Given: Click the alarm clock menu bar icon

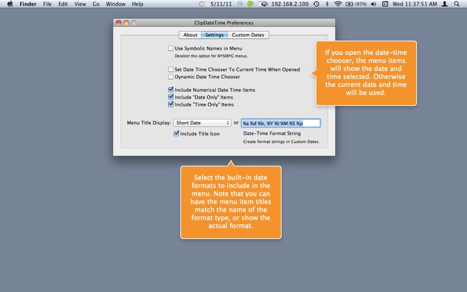Looking at the screenshot, I should 240,4.
